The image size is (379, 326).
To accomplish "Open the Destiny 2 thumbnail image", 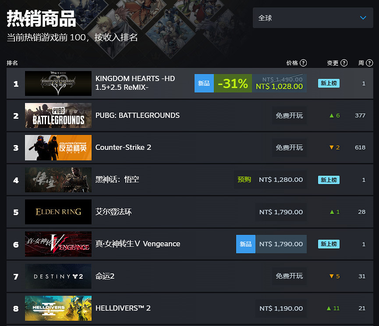I will (58, 276).
